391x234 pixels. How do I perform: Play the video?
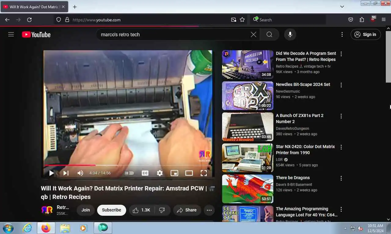coord(51,173)
